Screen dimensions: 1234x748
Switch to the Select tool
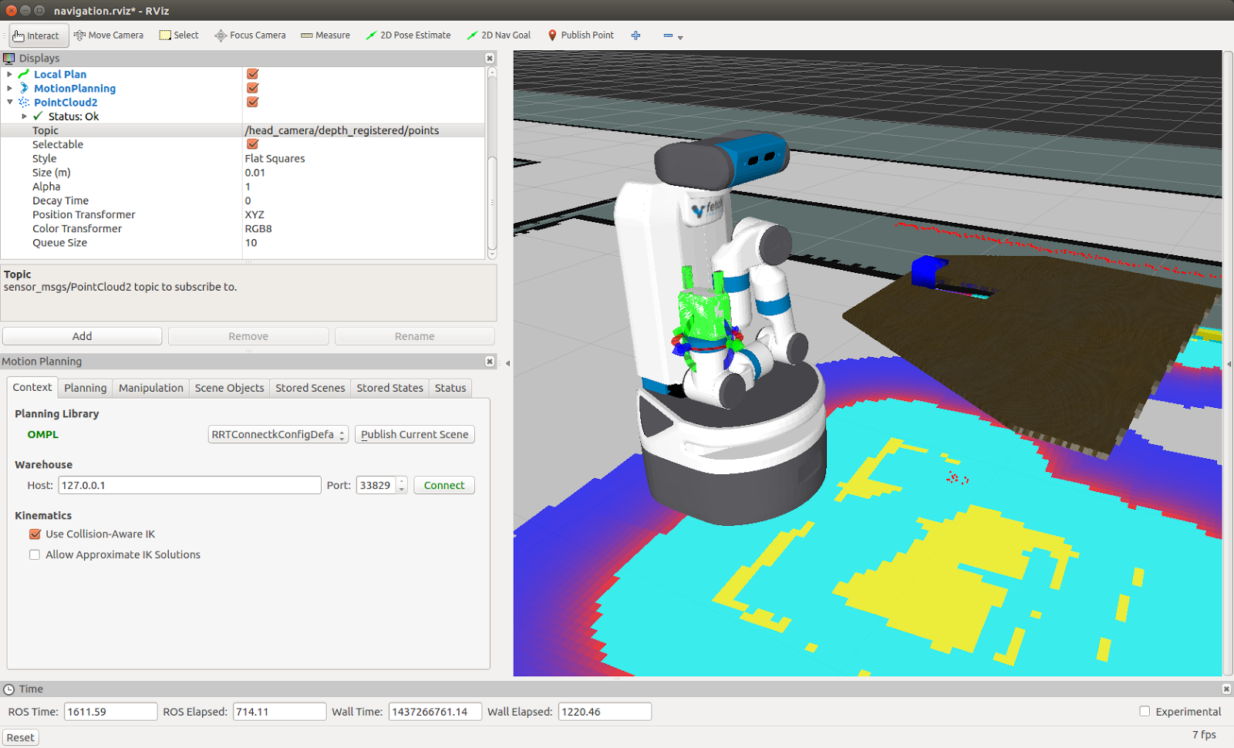click(178, 35)
